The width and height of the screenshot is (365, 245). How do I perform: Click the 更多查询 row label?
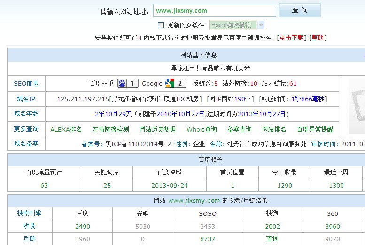pyautogui.click(x=26, y=129)
